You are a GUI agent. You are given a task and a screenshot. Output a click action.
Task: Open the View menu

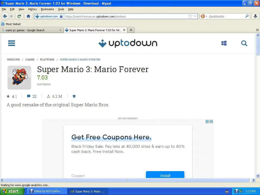[21, 9]
